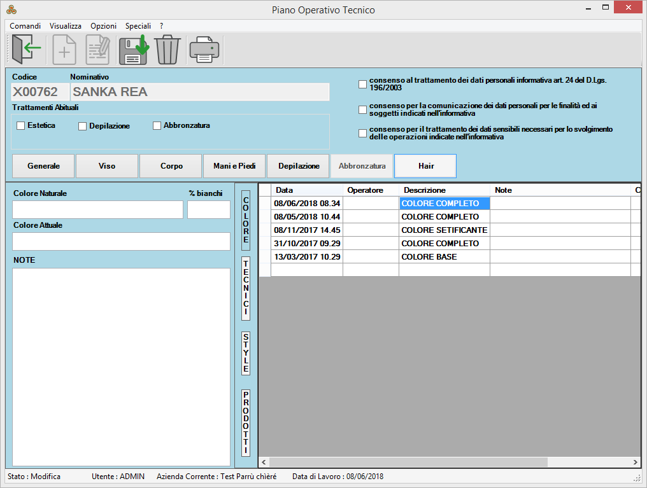Image resolution: width=647 pixels, height=488 pixels.
Task: Toggle the Depilazione checkbox
Action: pyautogui.click(x=83, y=127)
